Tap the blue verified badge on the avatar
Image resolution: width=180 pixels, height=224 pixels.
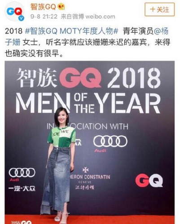[22, 18]
